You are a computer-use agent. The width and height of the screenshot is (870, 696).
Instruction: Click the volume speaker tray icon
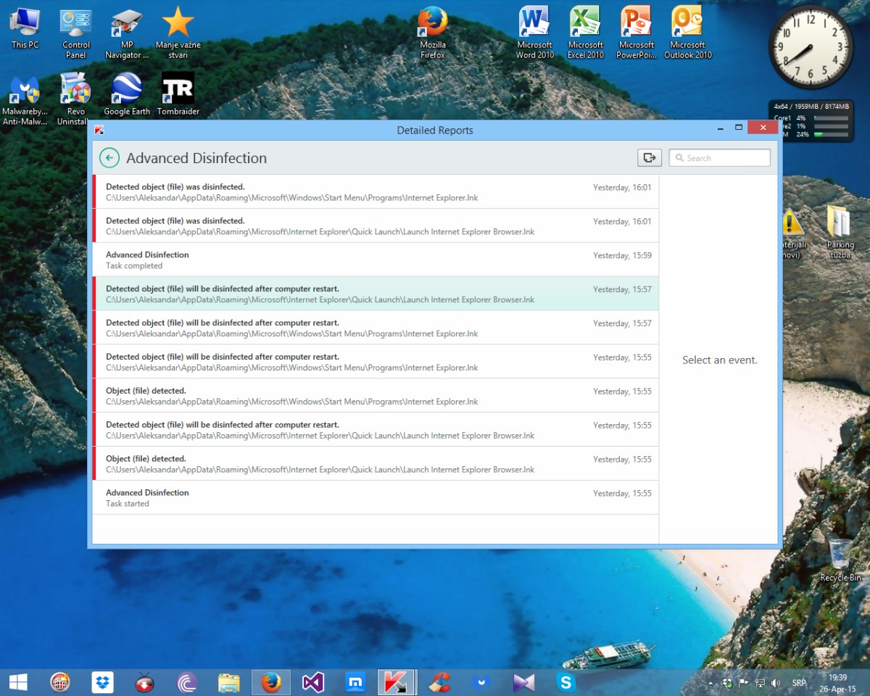pyautogui.click(x=776, y=683)
